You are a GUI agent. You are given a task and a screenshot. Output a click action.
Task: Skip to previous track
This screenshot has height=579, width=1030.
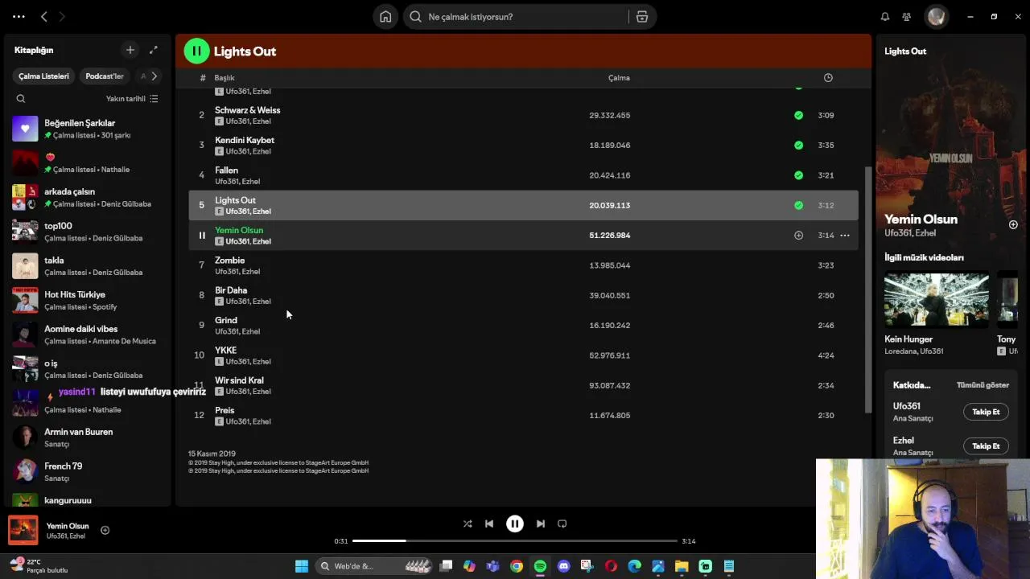pyautogui.click(x=489, y=524)
